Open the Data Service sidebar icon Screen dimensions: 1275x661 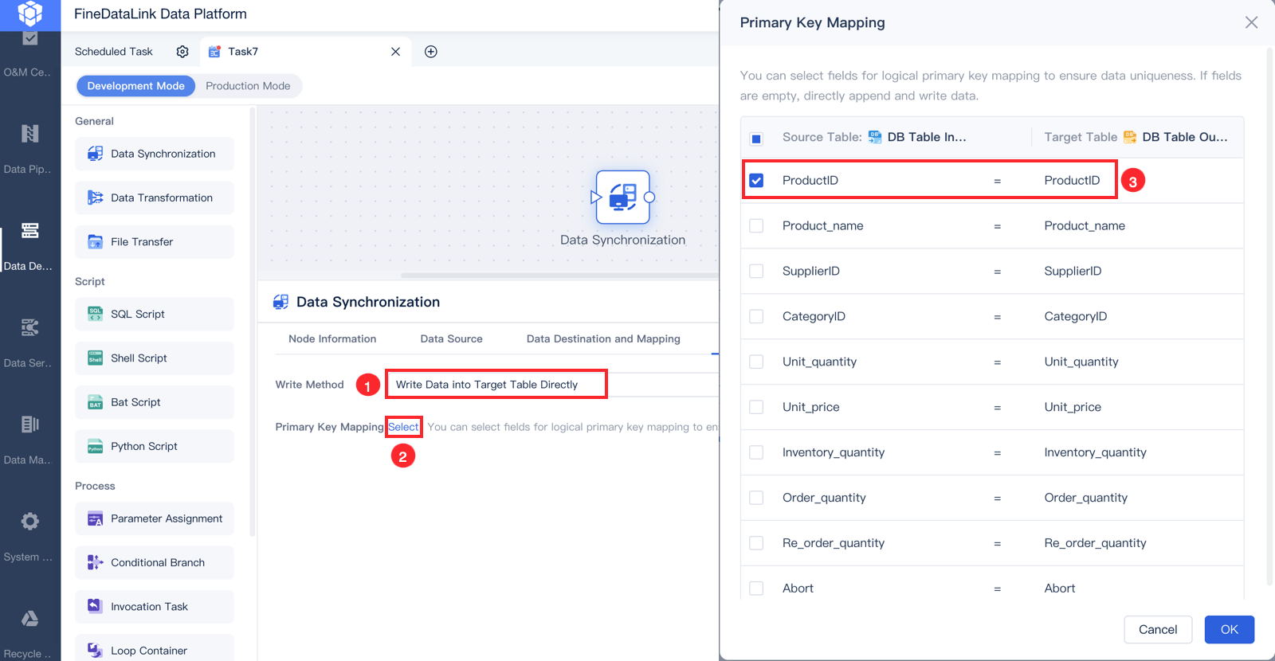30,327
